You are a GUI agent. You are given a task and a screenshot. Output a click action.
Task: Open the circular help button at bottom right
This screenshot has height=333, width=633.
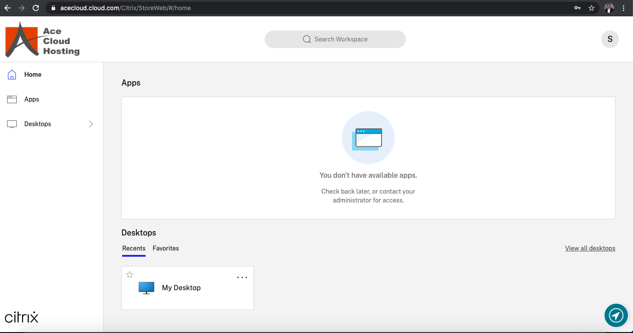616,315
